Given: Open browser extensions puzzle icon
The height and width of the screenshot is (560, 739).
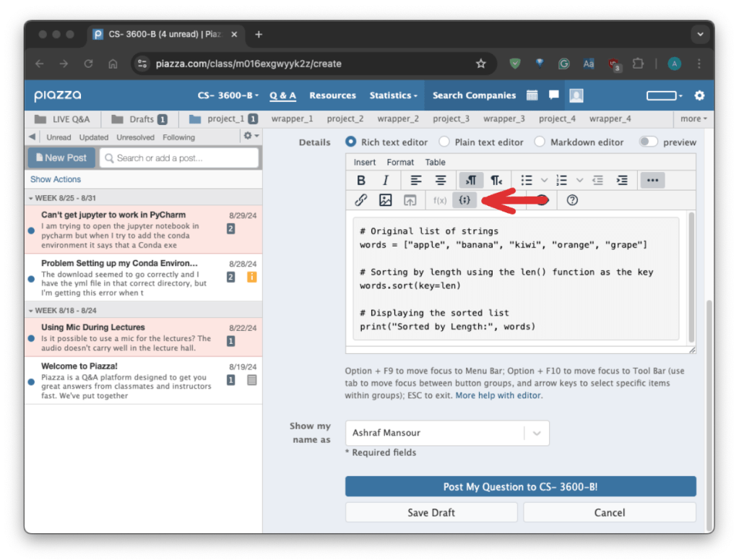Looking at the screenshot, I should point(638,64).
